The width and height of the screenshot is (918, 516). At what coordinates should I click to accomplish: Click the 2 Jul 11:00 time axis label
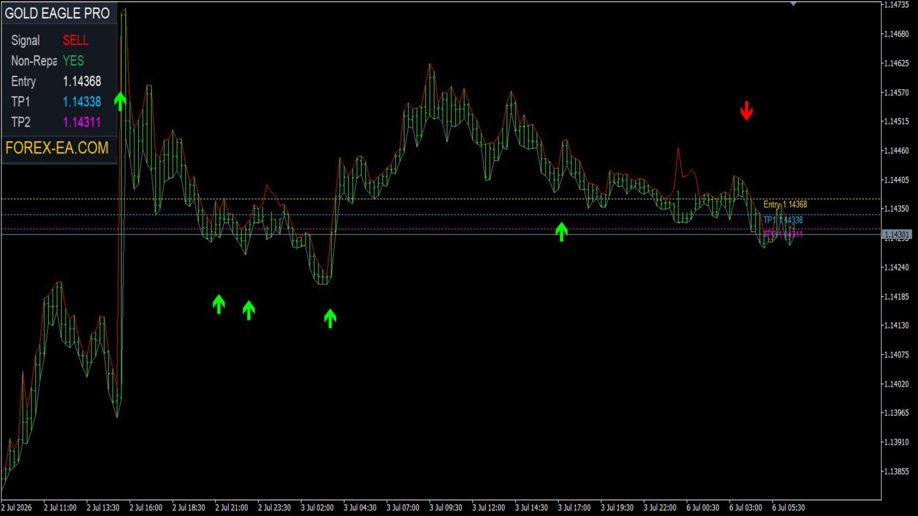(60, 507)
